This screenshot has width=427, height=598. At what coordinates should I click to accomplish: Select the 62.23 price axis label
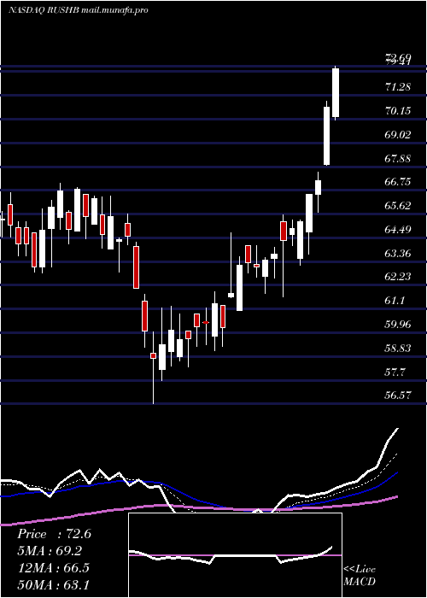tap(398, 277)
